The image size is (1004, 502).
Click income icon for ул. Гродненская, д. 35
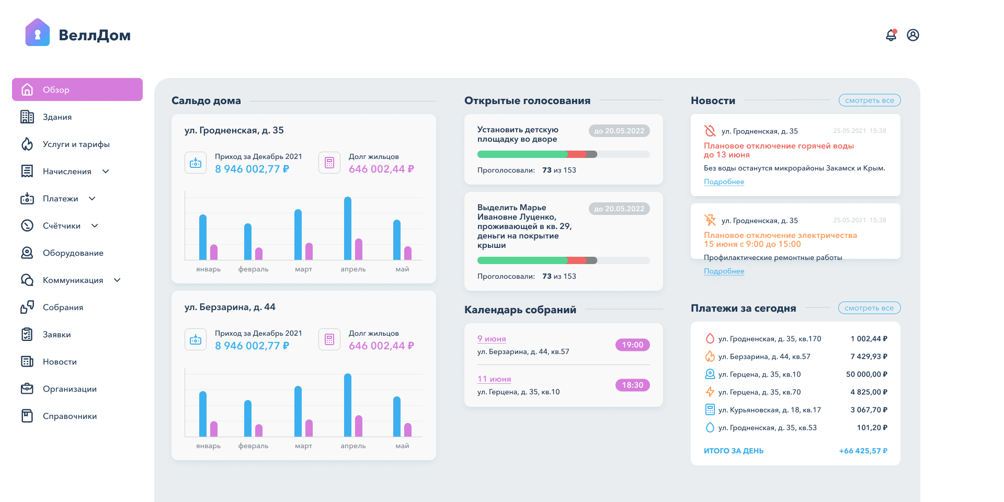coord(196,163)
